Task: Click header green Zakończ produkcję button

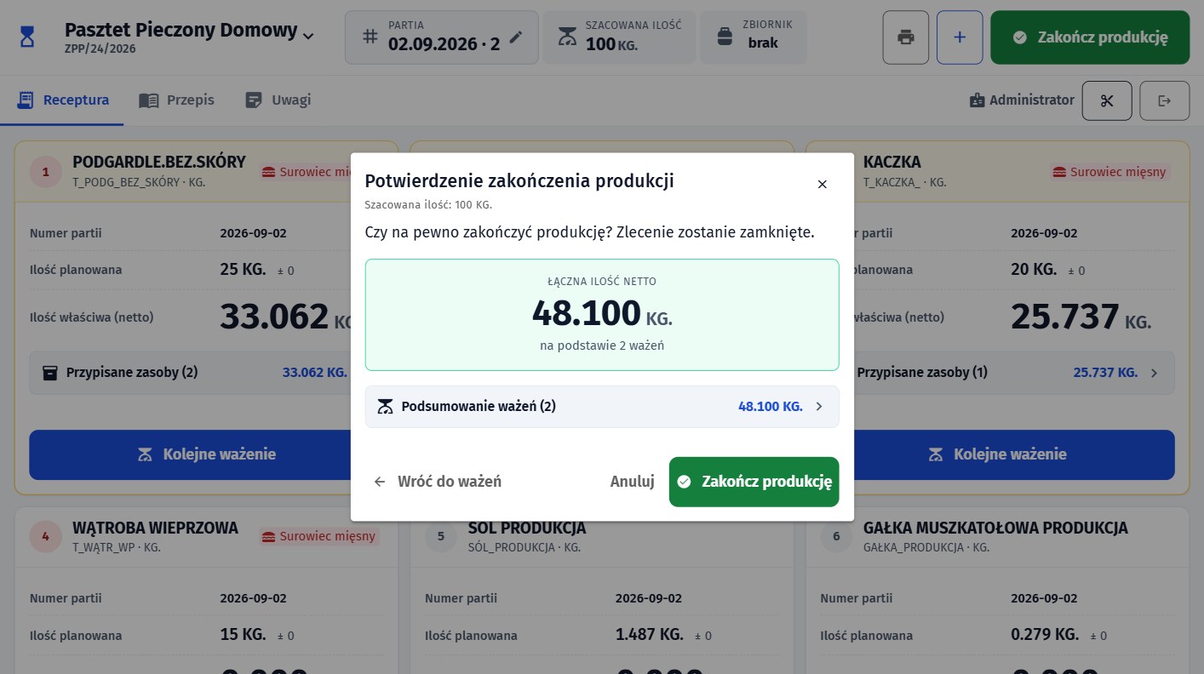Action: (x=1090, y=37)
